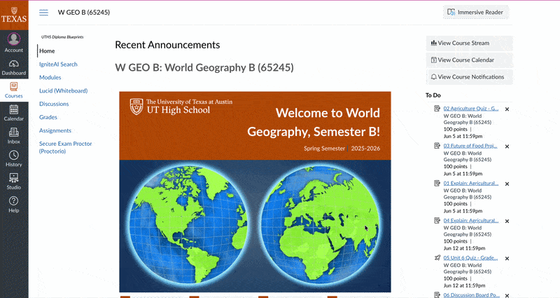Click the To Do section heading

(433, 95)
